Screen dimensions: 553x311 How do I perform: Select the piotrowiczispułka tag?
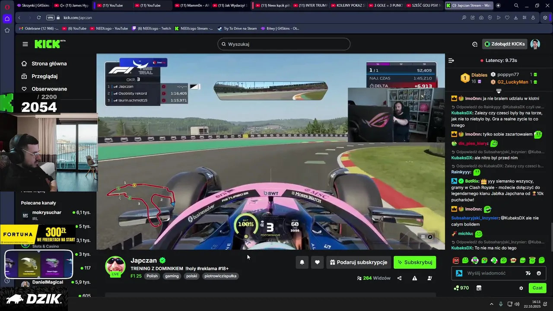click(x=220, y=276)
